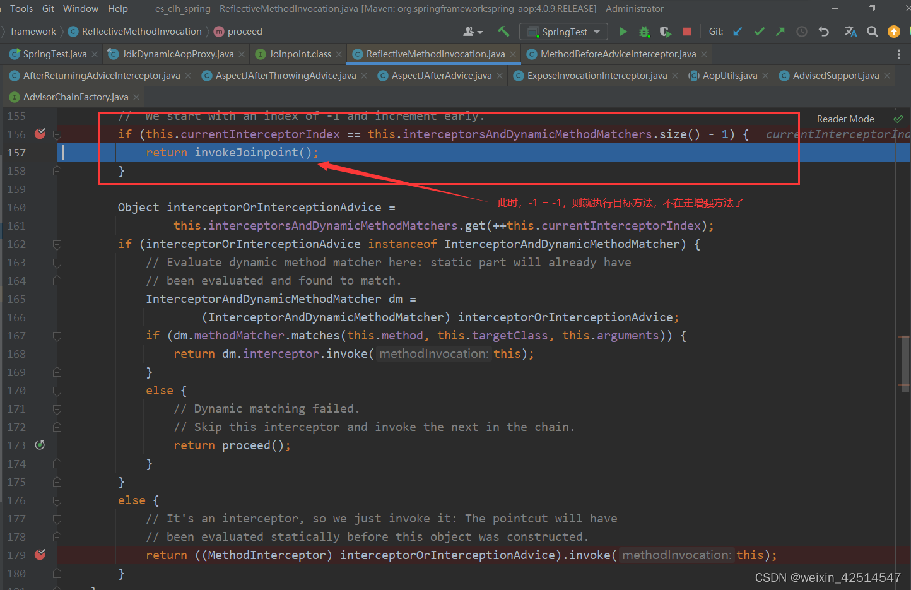
Task: Open ExposeInvocationInterceptor.java tab
Action: [597, 76]
